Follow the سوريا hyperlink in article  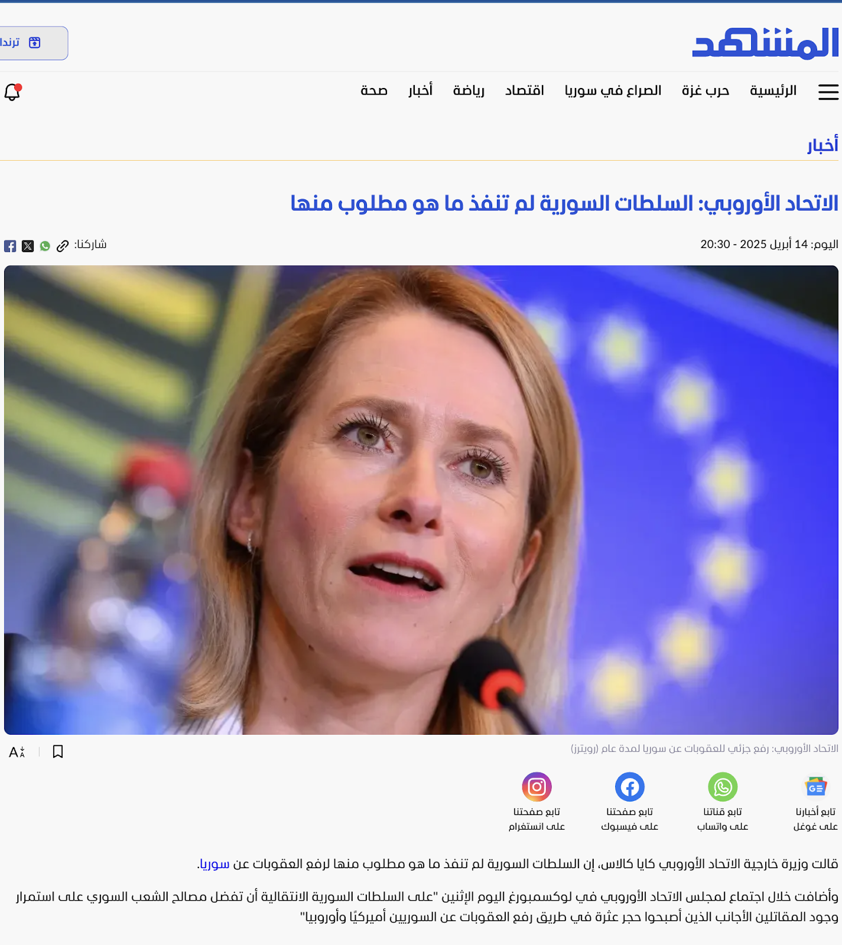pos(214,864)
